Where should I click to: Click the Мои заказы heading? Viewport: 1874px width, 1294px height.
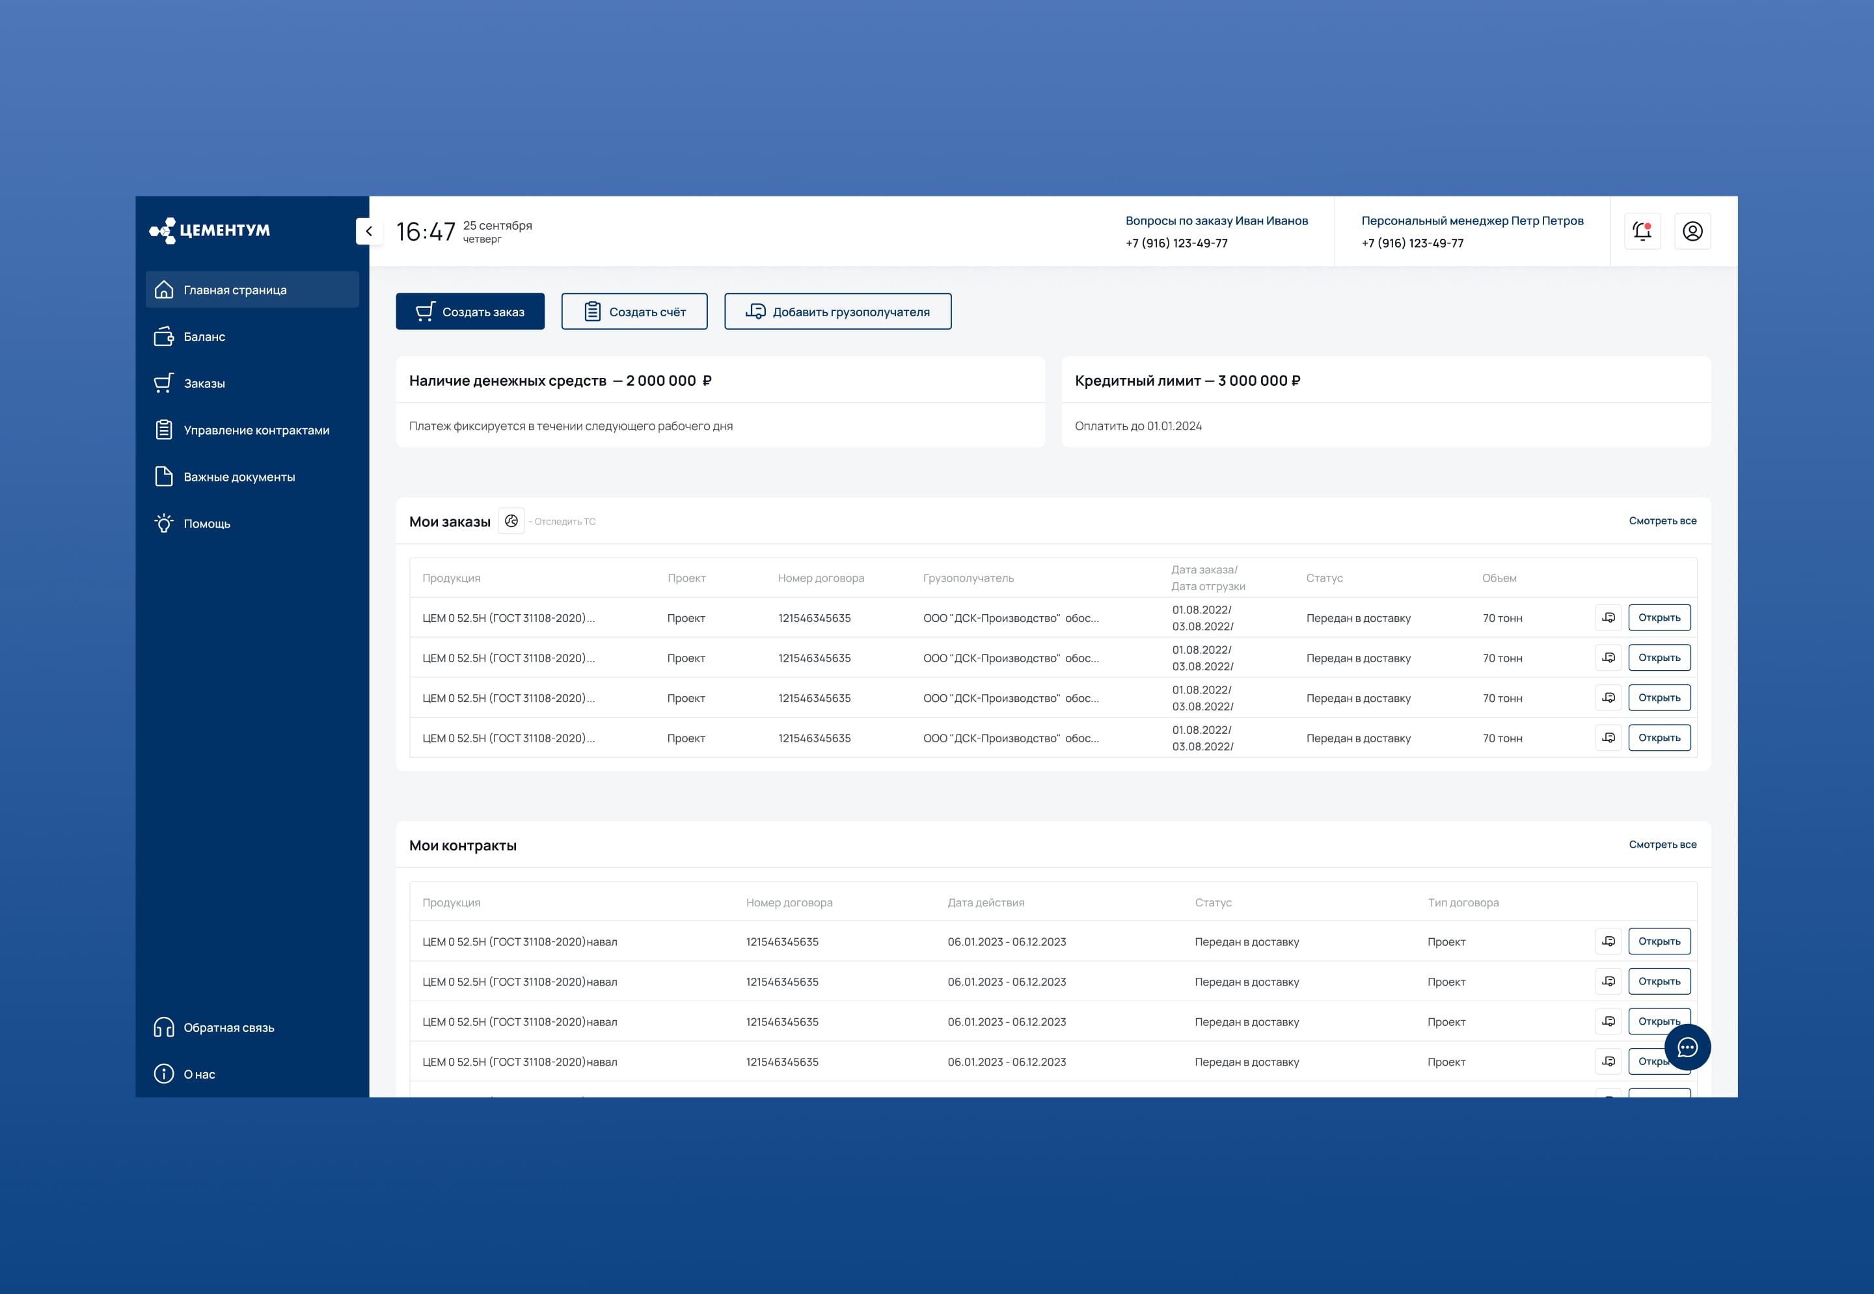449,521
